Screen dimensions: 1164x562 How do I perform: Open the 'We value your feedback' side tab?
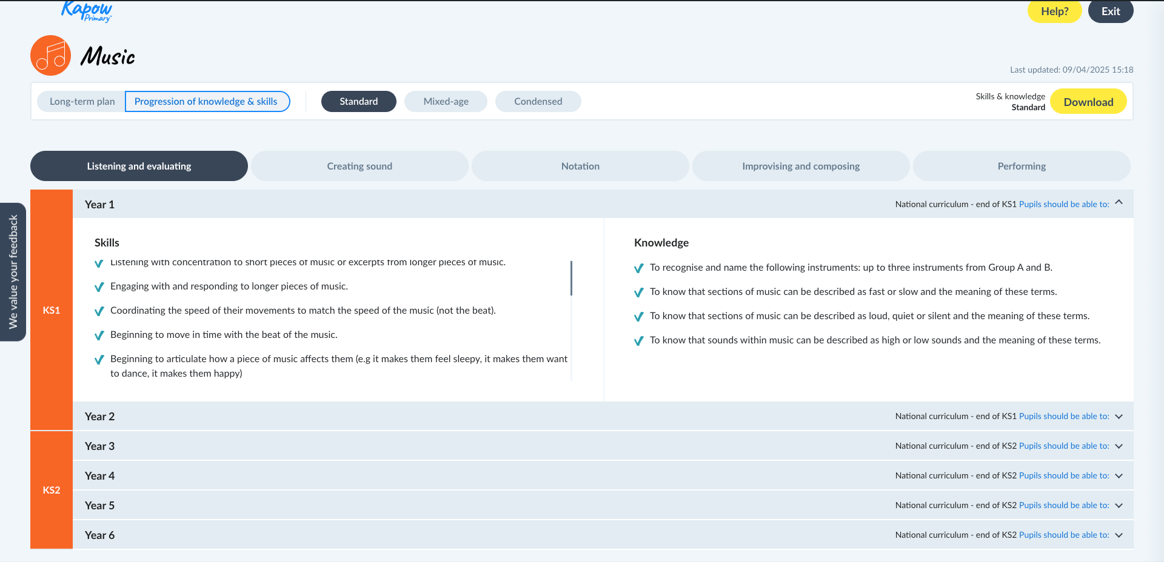point(13,272)
